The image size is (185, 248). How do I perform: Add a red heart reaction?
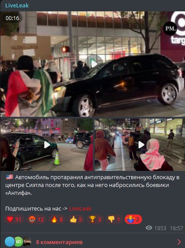click(x=14, y=219)
